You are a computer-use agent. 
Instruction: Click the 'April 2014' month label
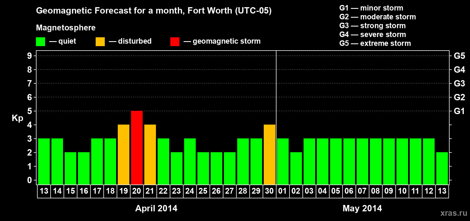click(156, 208)
